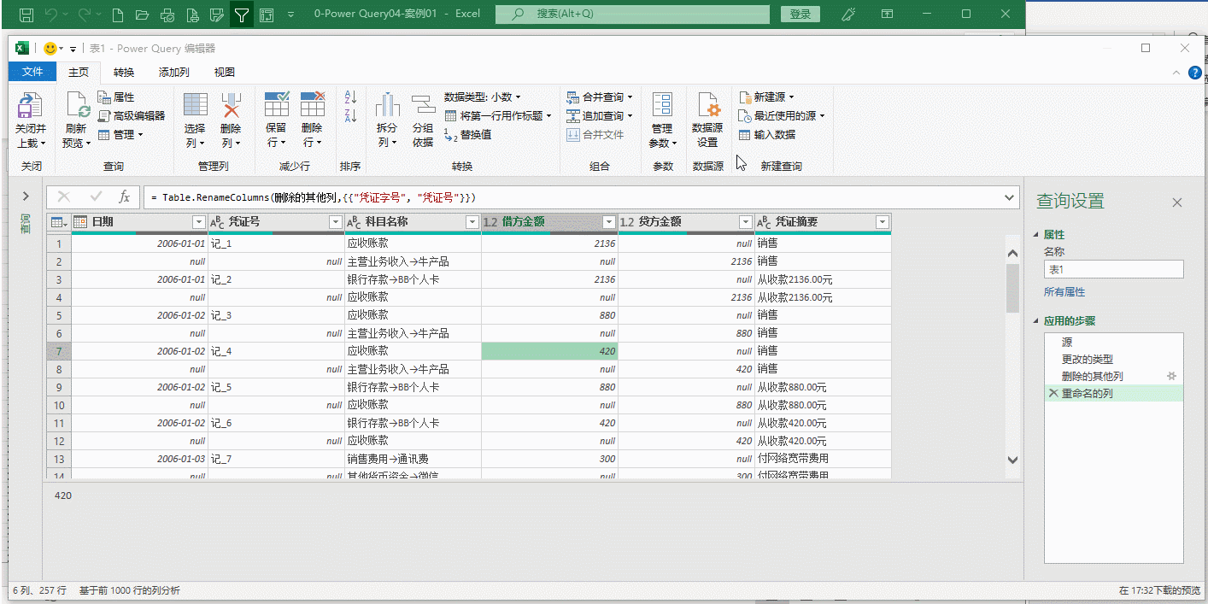
Task: Click the ABC type icon on 凭证号 column
Action: pyautogui.click(x=217, y=222)
